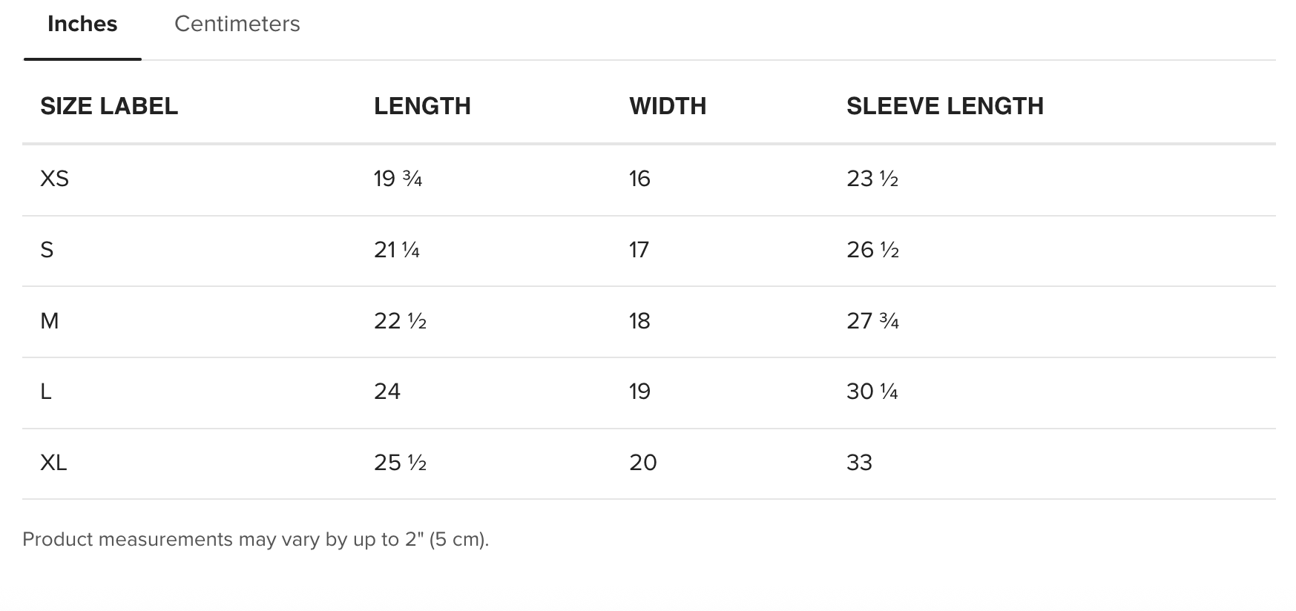Click the XS width value 16
Image resolution: width=1296 pixels, height=611 pixels.
tap(639, 179)
